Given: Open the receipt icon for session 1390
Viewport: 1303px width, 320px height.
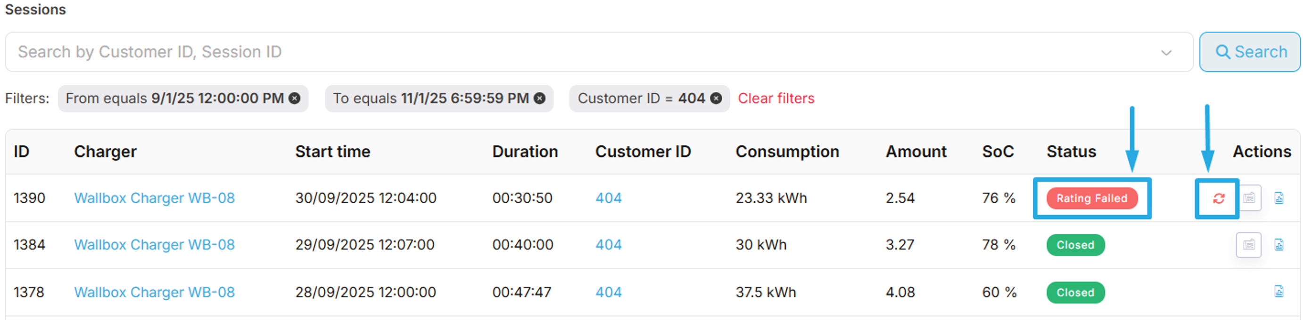Looking at the screenshot, I should (x=1249, y=198).
